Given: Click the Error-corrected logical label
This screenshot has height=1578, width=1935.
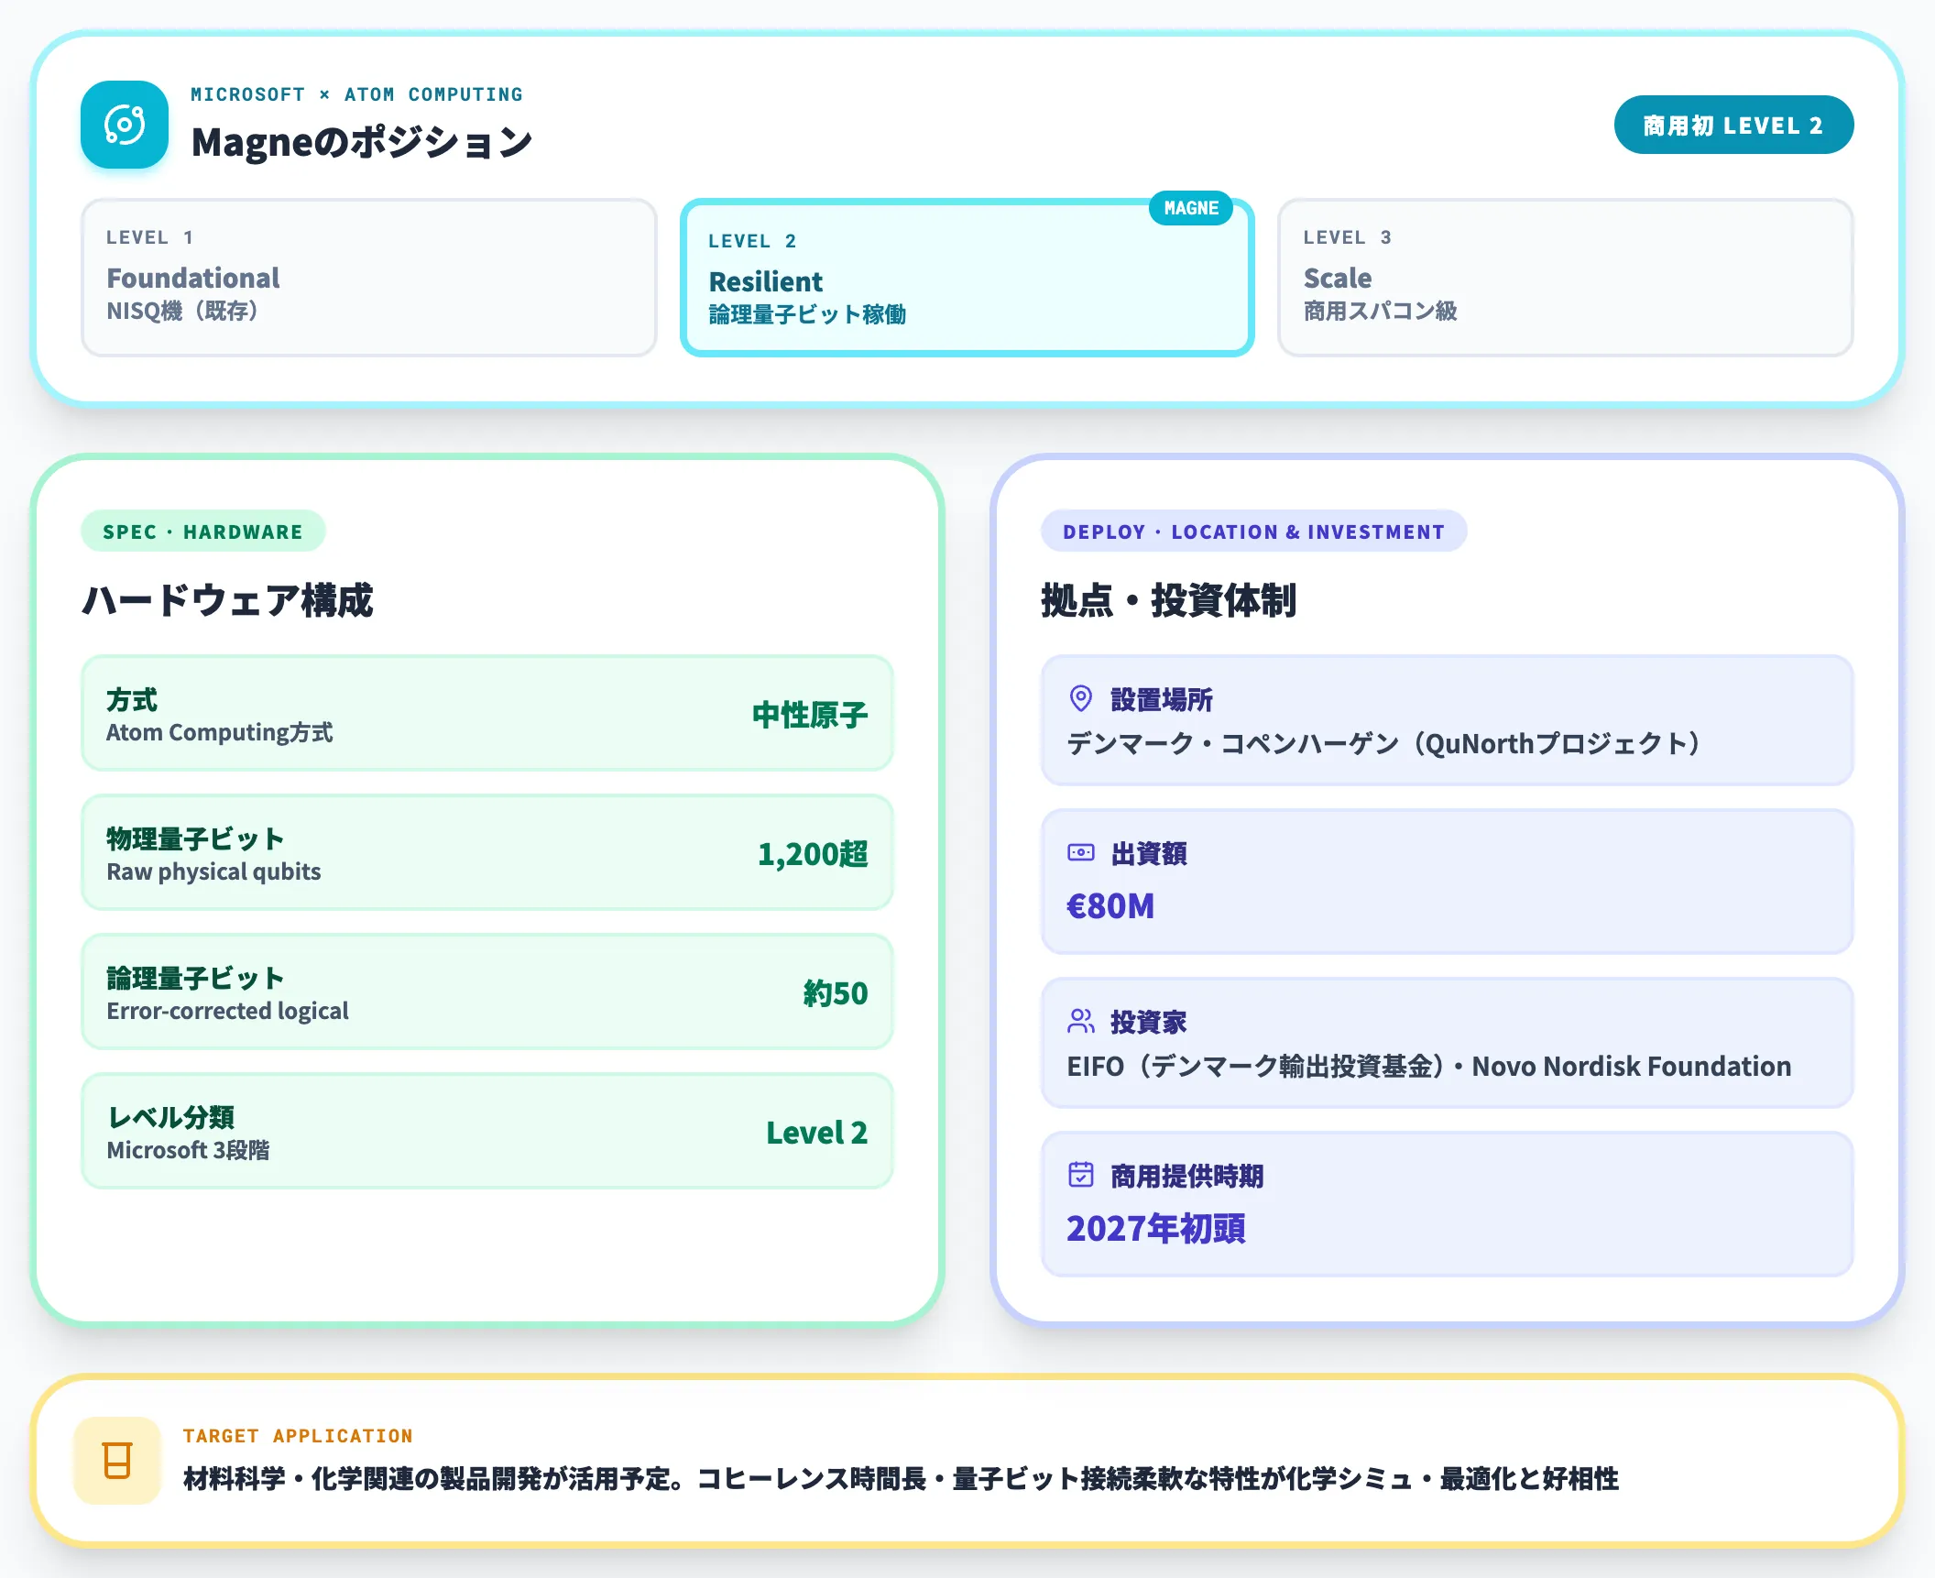Looking at the screenshot, I should [x=227, y=1011].
